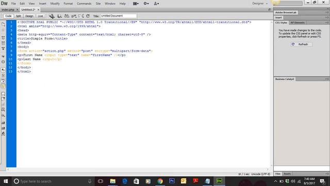Click the Outdent Code icon
The height and width of the screenshot is (186, 330).
coord(3,128)
